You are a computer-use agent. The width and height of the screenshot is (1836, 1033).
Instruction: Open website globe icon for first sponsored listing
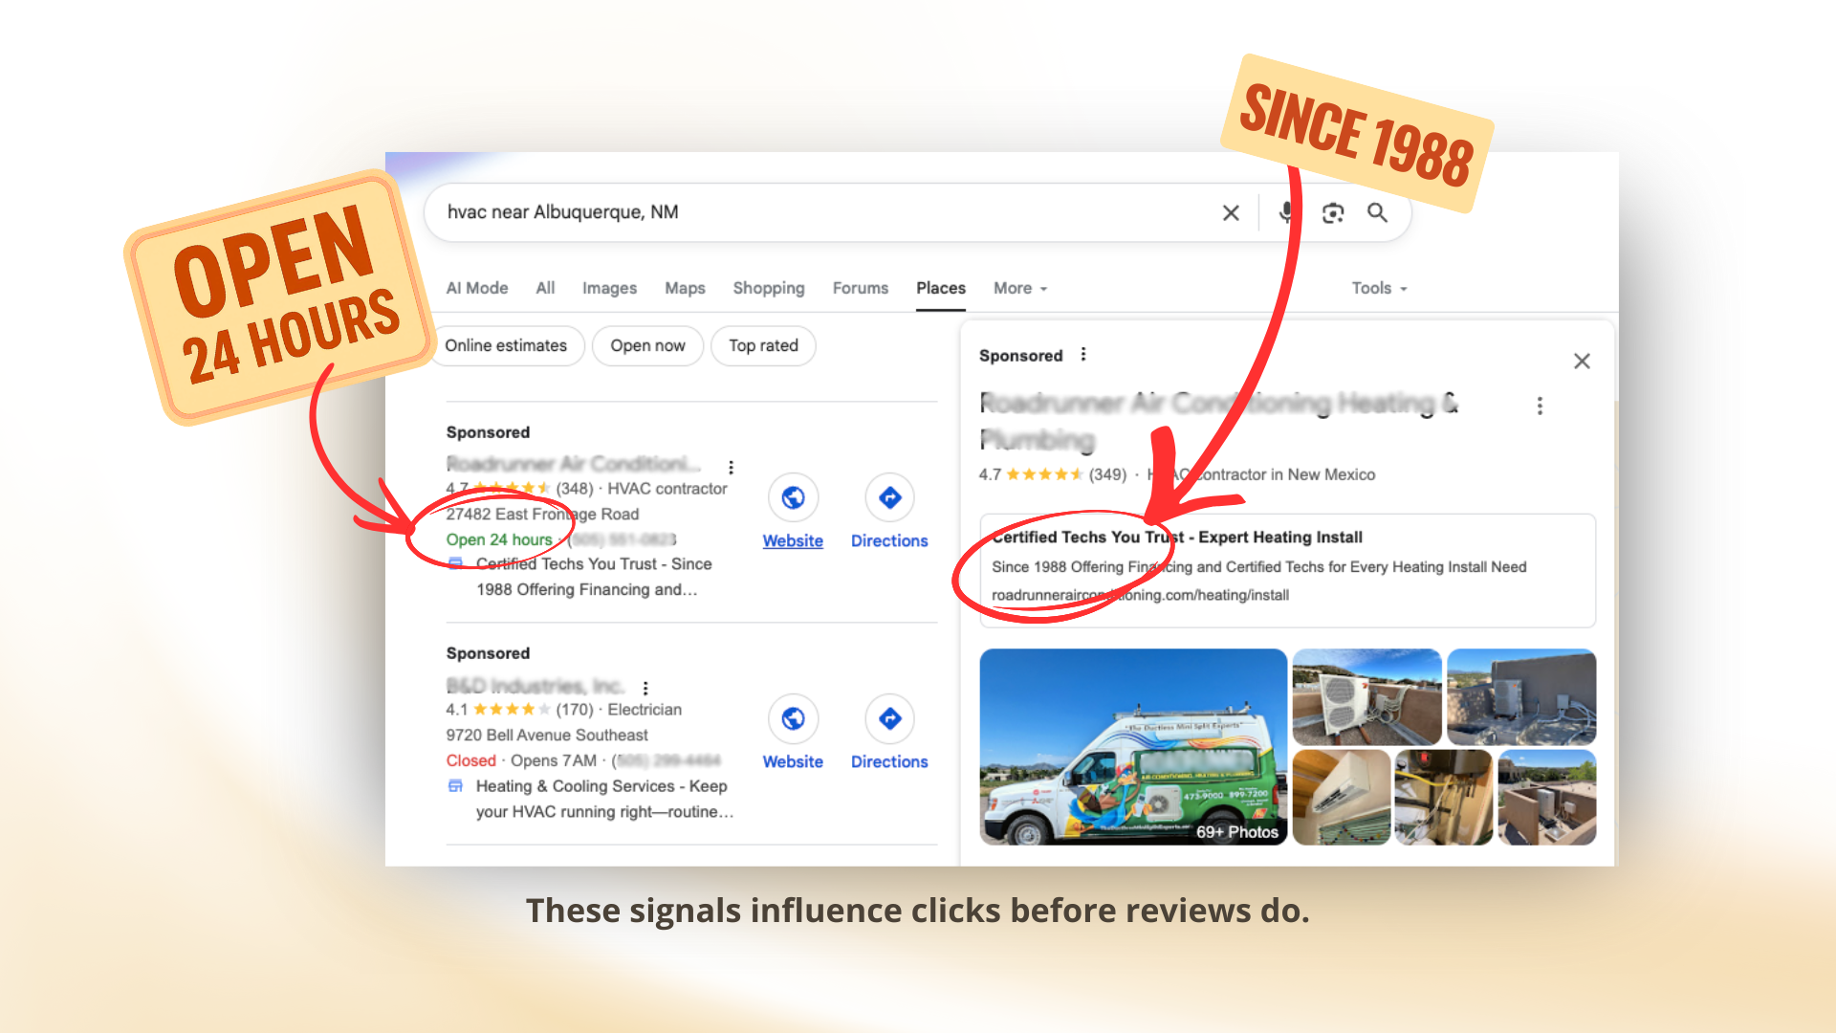[x=793, y=497]
